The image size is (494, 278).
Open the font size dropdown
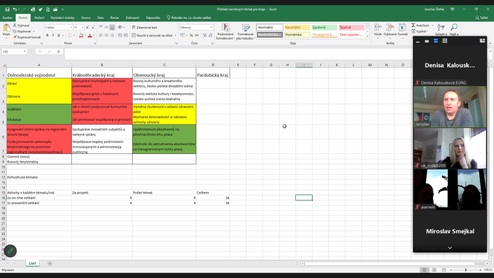pyautogui.click(x=82, y=28)
